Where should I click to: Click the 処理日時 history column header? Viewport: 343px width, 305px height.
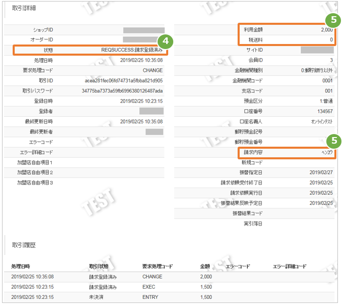tap(21, 267)
